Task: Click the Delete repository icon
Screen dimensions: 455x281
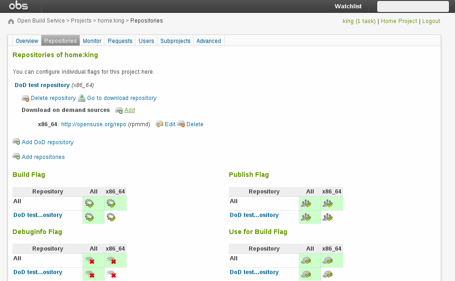Action: 25,98
